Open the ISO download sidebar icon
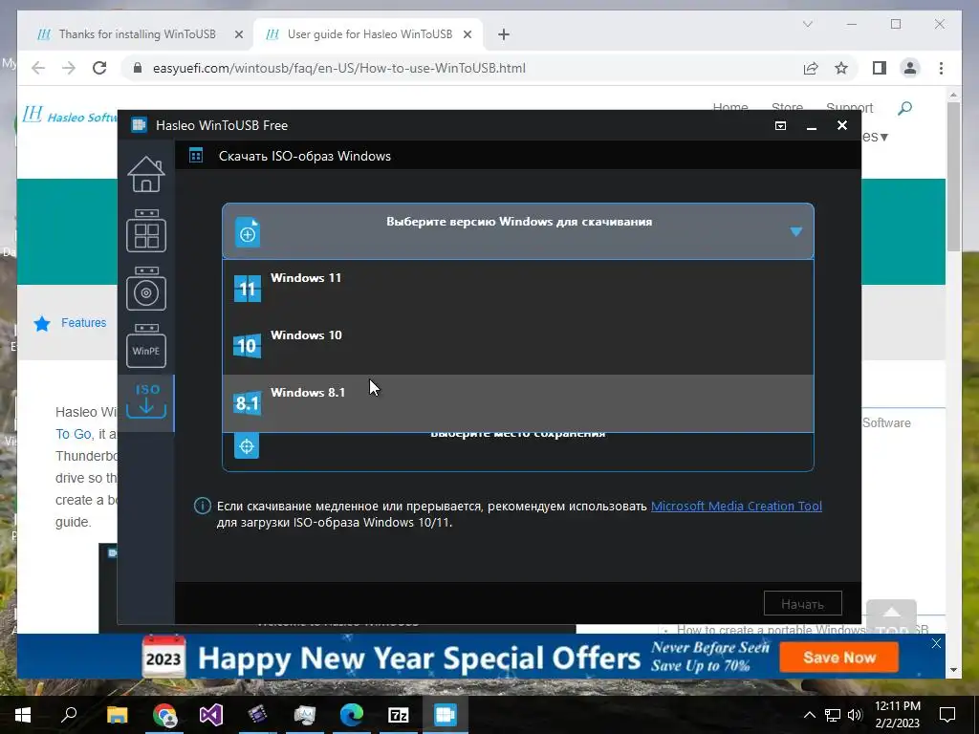Viewport: 979px width, 734px height. coord(146,402)
